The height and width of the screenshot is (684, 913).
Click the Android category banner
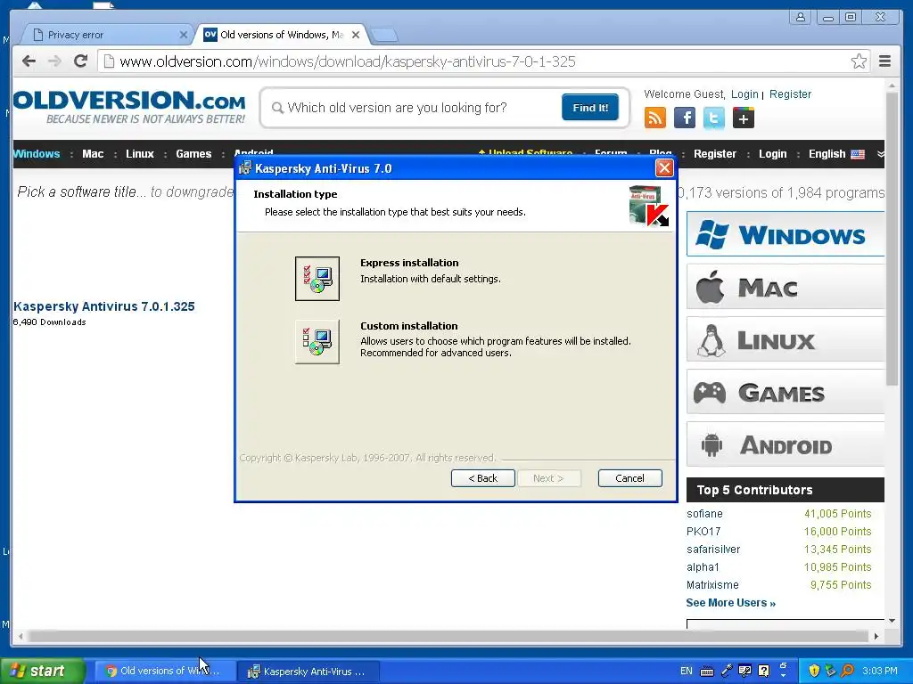[786, 444]
